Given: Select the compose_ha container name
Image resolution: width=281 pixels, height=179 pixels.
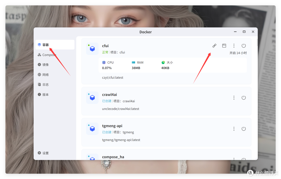Looking at the screenshot, I should point(113,157).
